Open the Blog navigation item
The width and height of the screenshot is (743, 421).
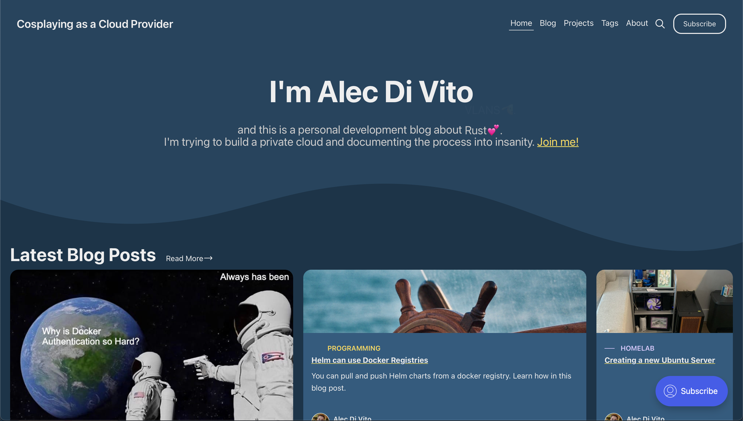tap(548, 23)
